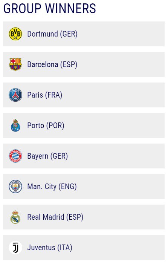Select the Paris (FRA) text label

(x=45, y=95)
